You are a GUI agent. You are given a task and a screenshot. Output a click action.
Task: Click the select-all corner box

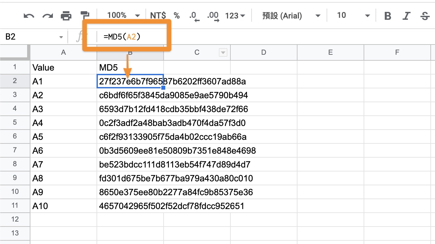(15, 52)
